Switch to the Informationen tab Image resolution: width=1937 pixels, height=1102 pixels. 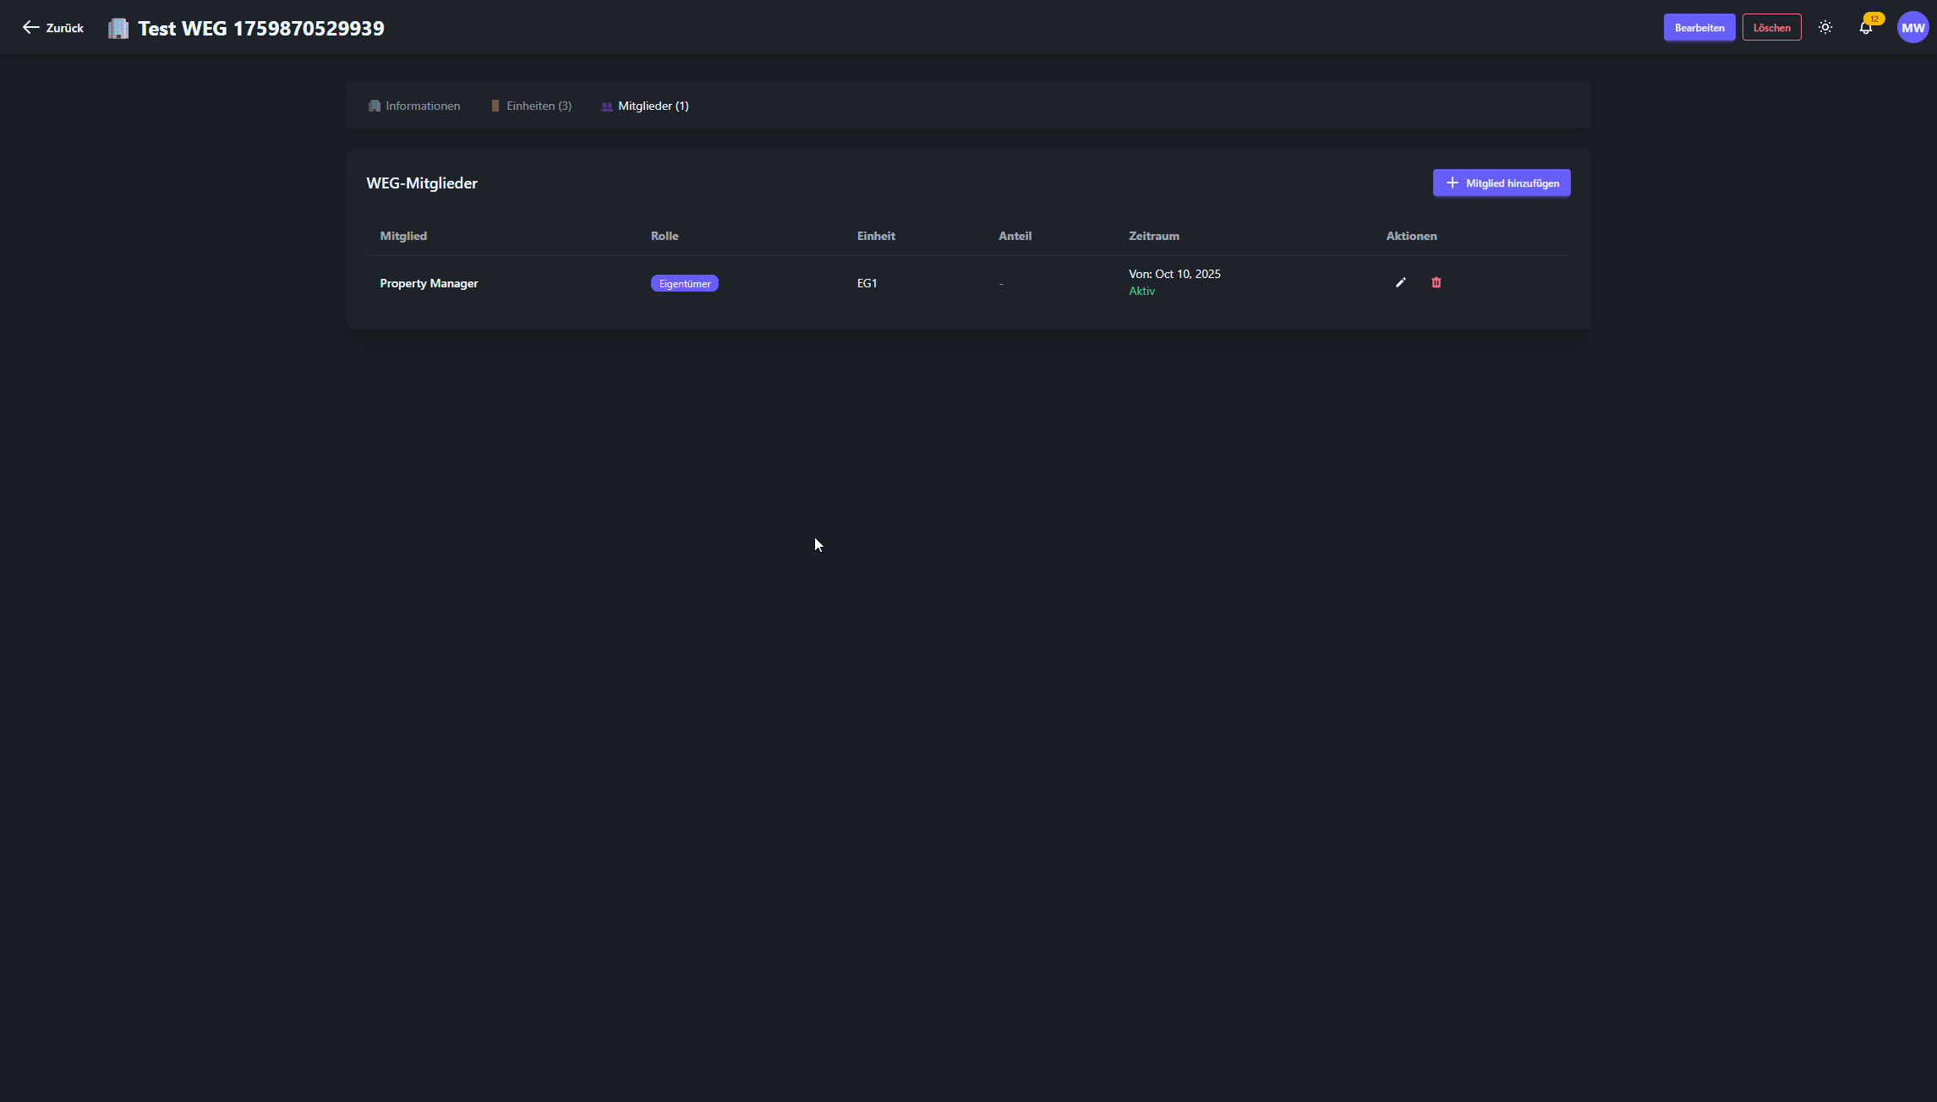coord(414,106)
